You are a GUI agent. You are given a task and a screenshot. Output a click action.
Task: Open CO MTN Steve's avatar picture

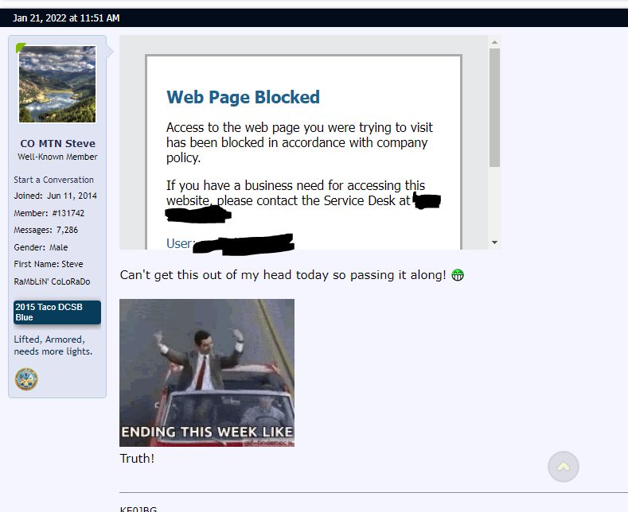tap(57, 84)
